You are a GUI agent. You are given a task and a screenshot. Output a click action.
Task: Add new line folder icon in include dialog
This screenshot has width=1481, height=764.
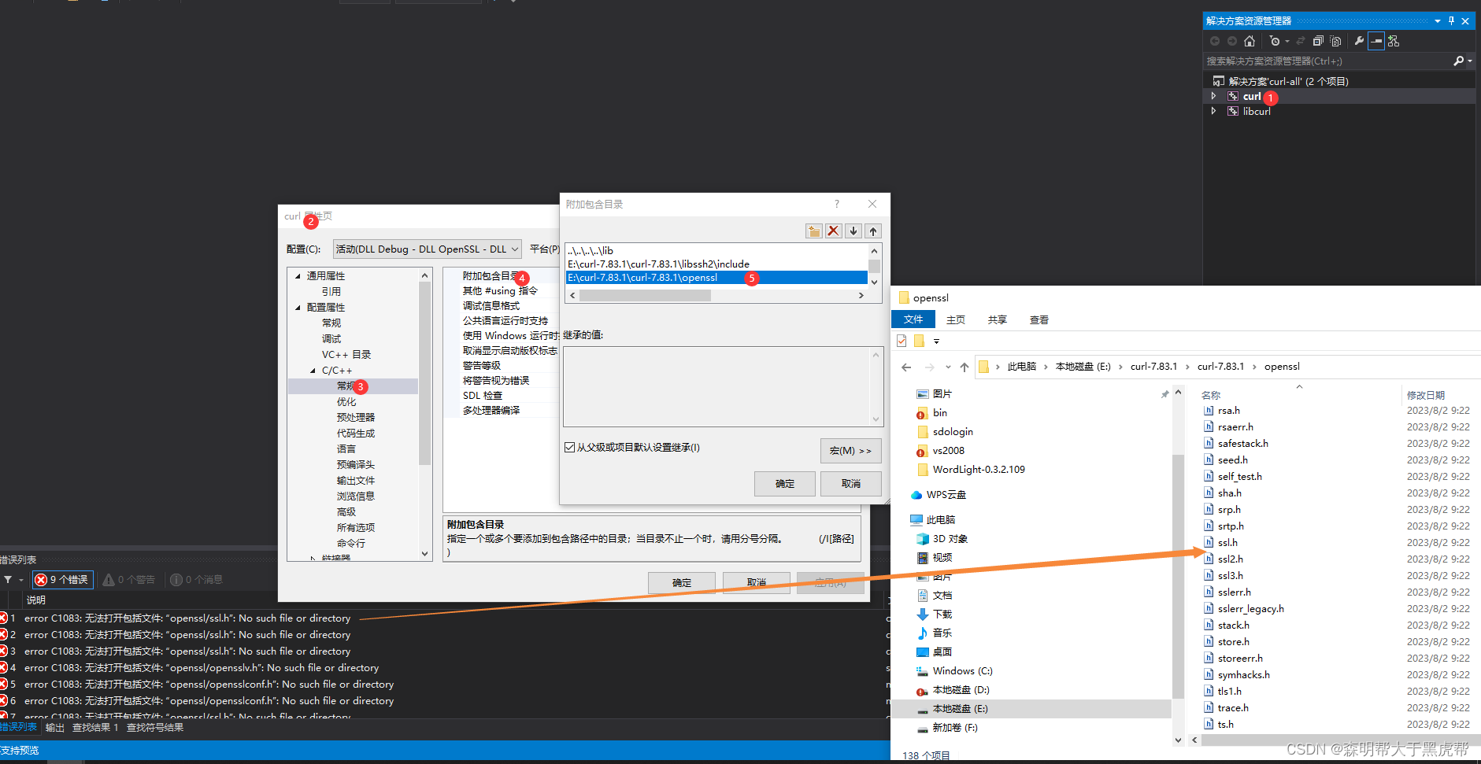click(x=814, y=231)
